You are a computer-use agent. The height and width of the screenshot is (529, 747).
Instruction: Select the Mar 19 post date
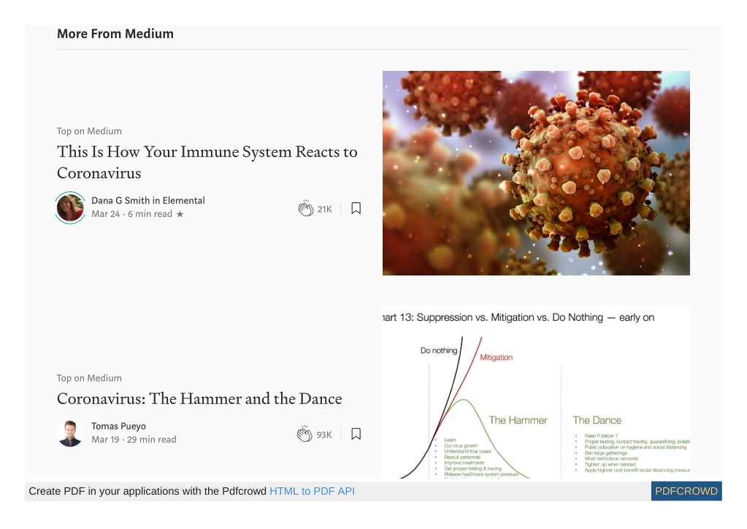coord(105,439)
